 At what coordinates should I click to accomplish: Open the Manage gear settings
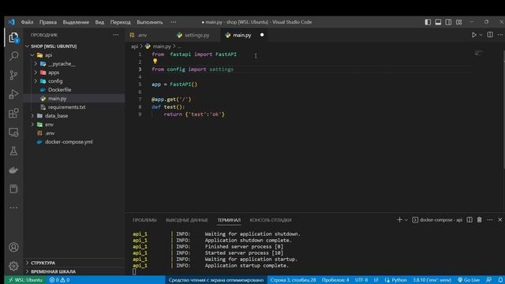point(13,266)
